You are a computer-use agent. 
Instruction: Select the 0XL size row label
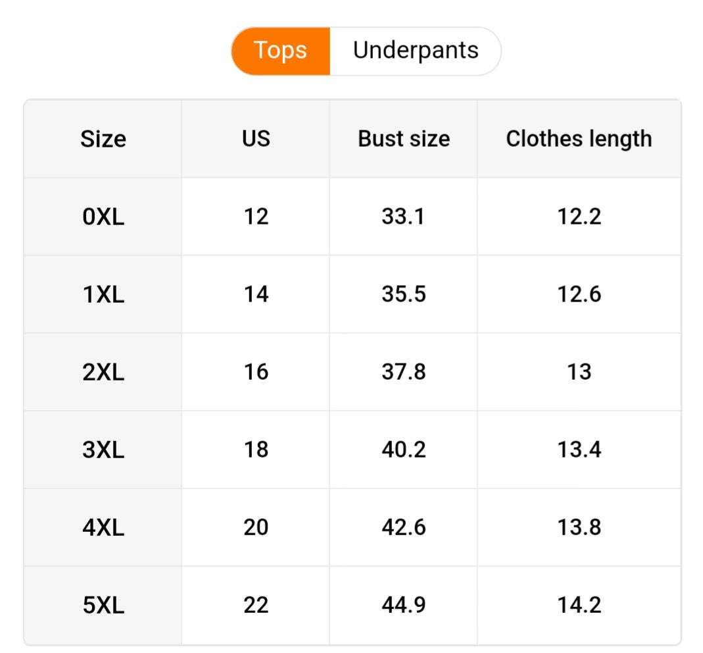click(x=103, y=217)
